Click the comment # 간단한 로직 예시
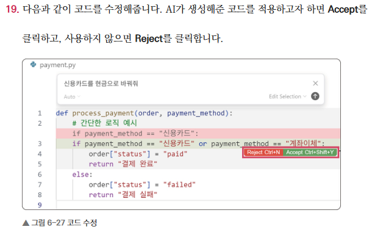 tap(105, 123)
